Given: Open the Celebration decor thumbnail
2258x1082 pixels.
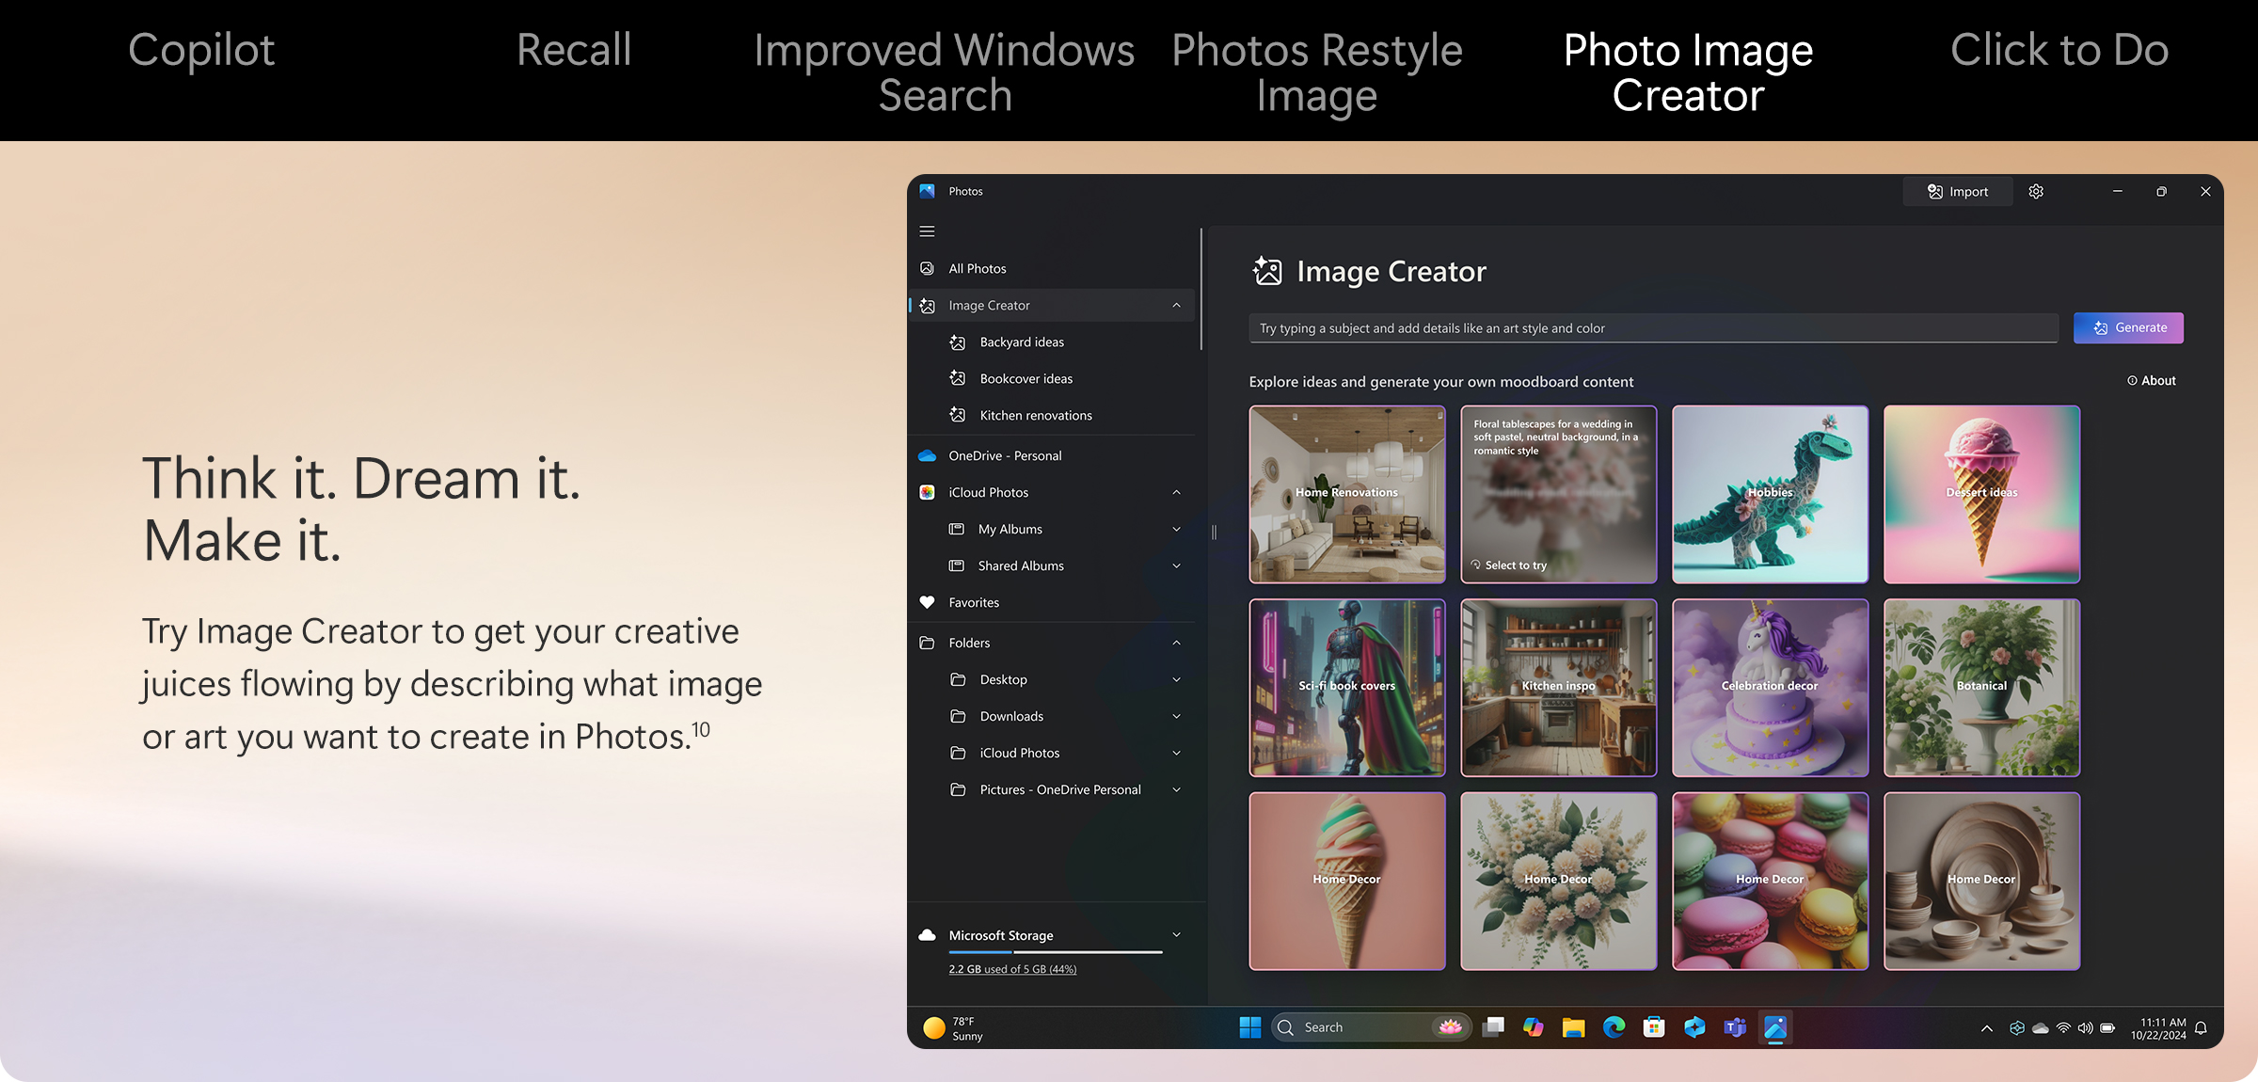Looking at the screenshot, I should 1770,688.
